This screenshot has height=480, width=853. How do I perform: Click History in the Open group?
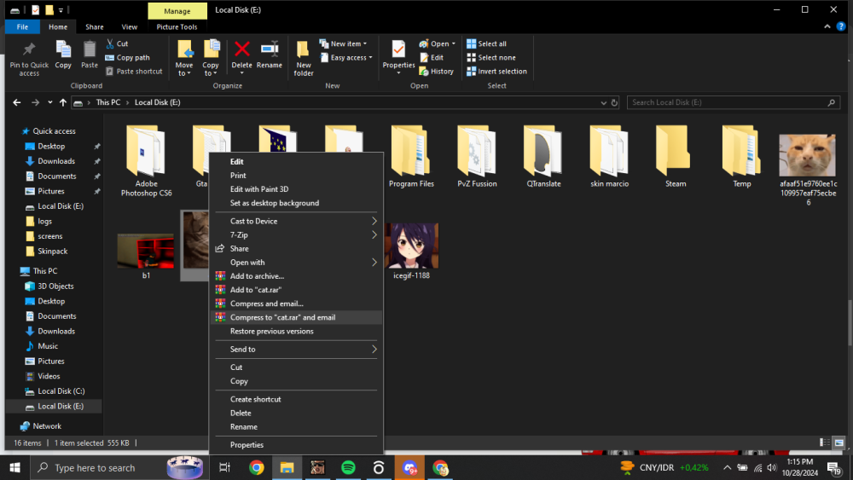[x=436, y=72]
